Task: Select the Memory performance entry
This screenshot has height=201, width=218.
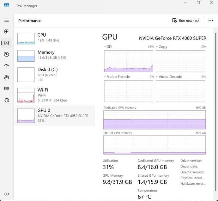Action: click(55, 56)
